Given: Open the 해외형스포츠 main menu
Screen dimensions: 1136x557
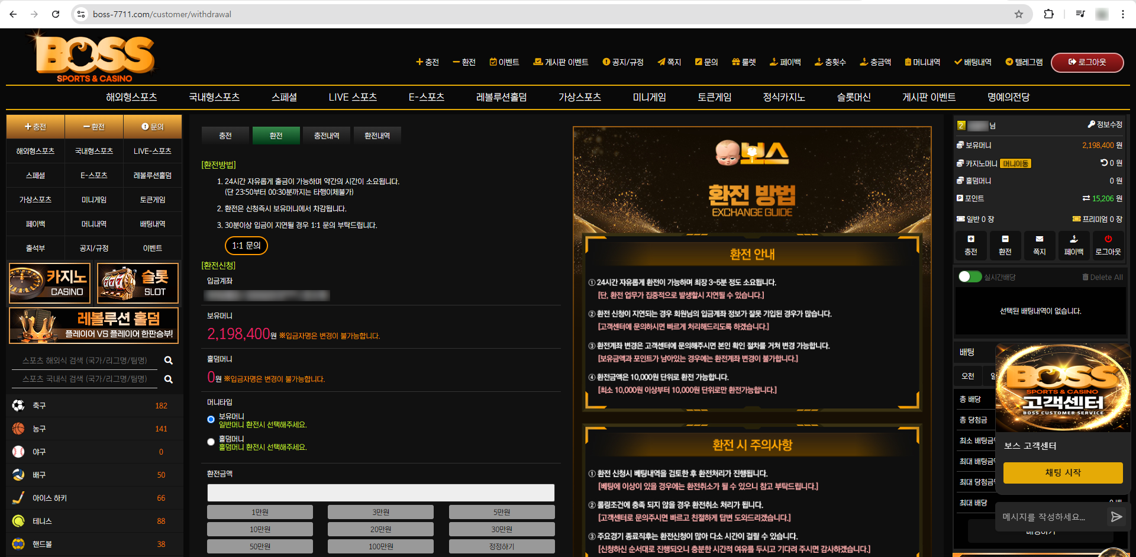Looking at the screenshot, I should click(x=131, y=97).
